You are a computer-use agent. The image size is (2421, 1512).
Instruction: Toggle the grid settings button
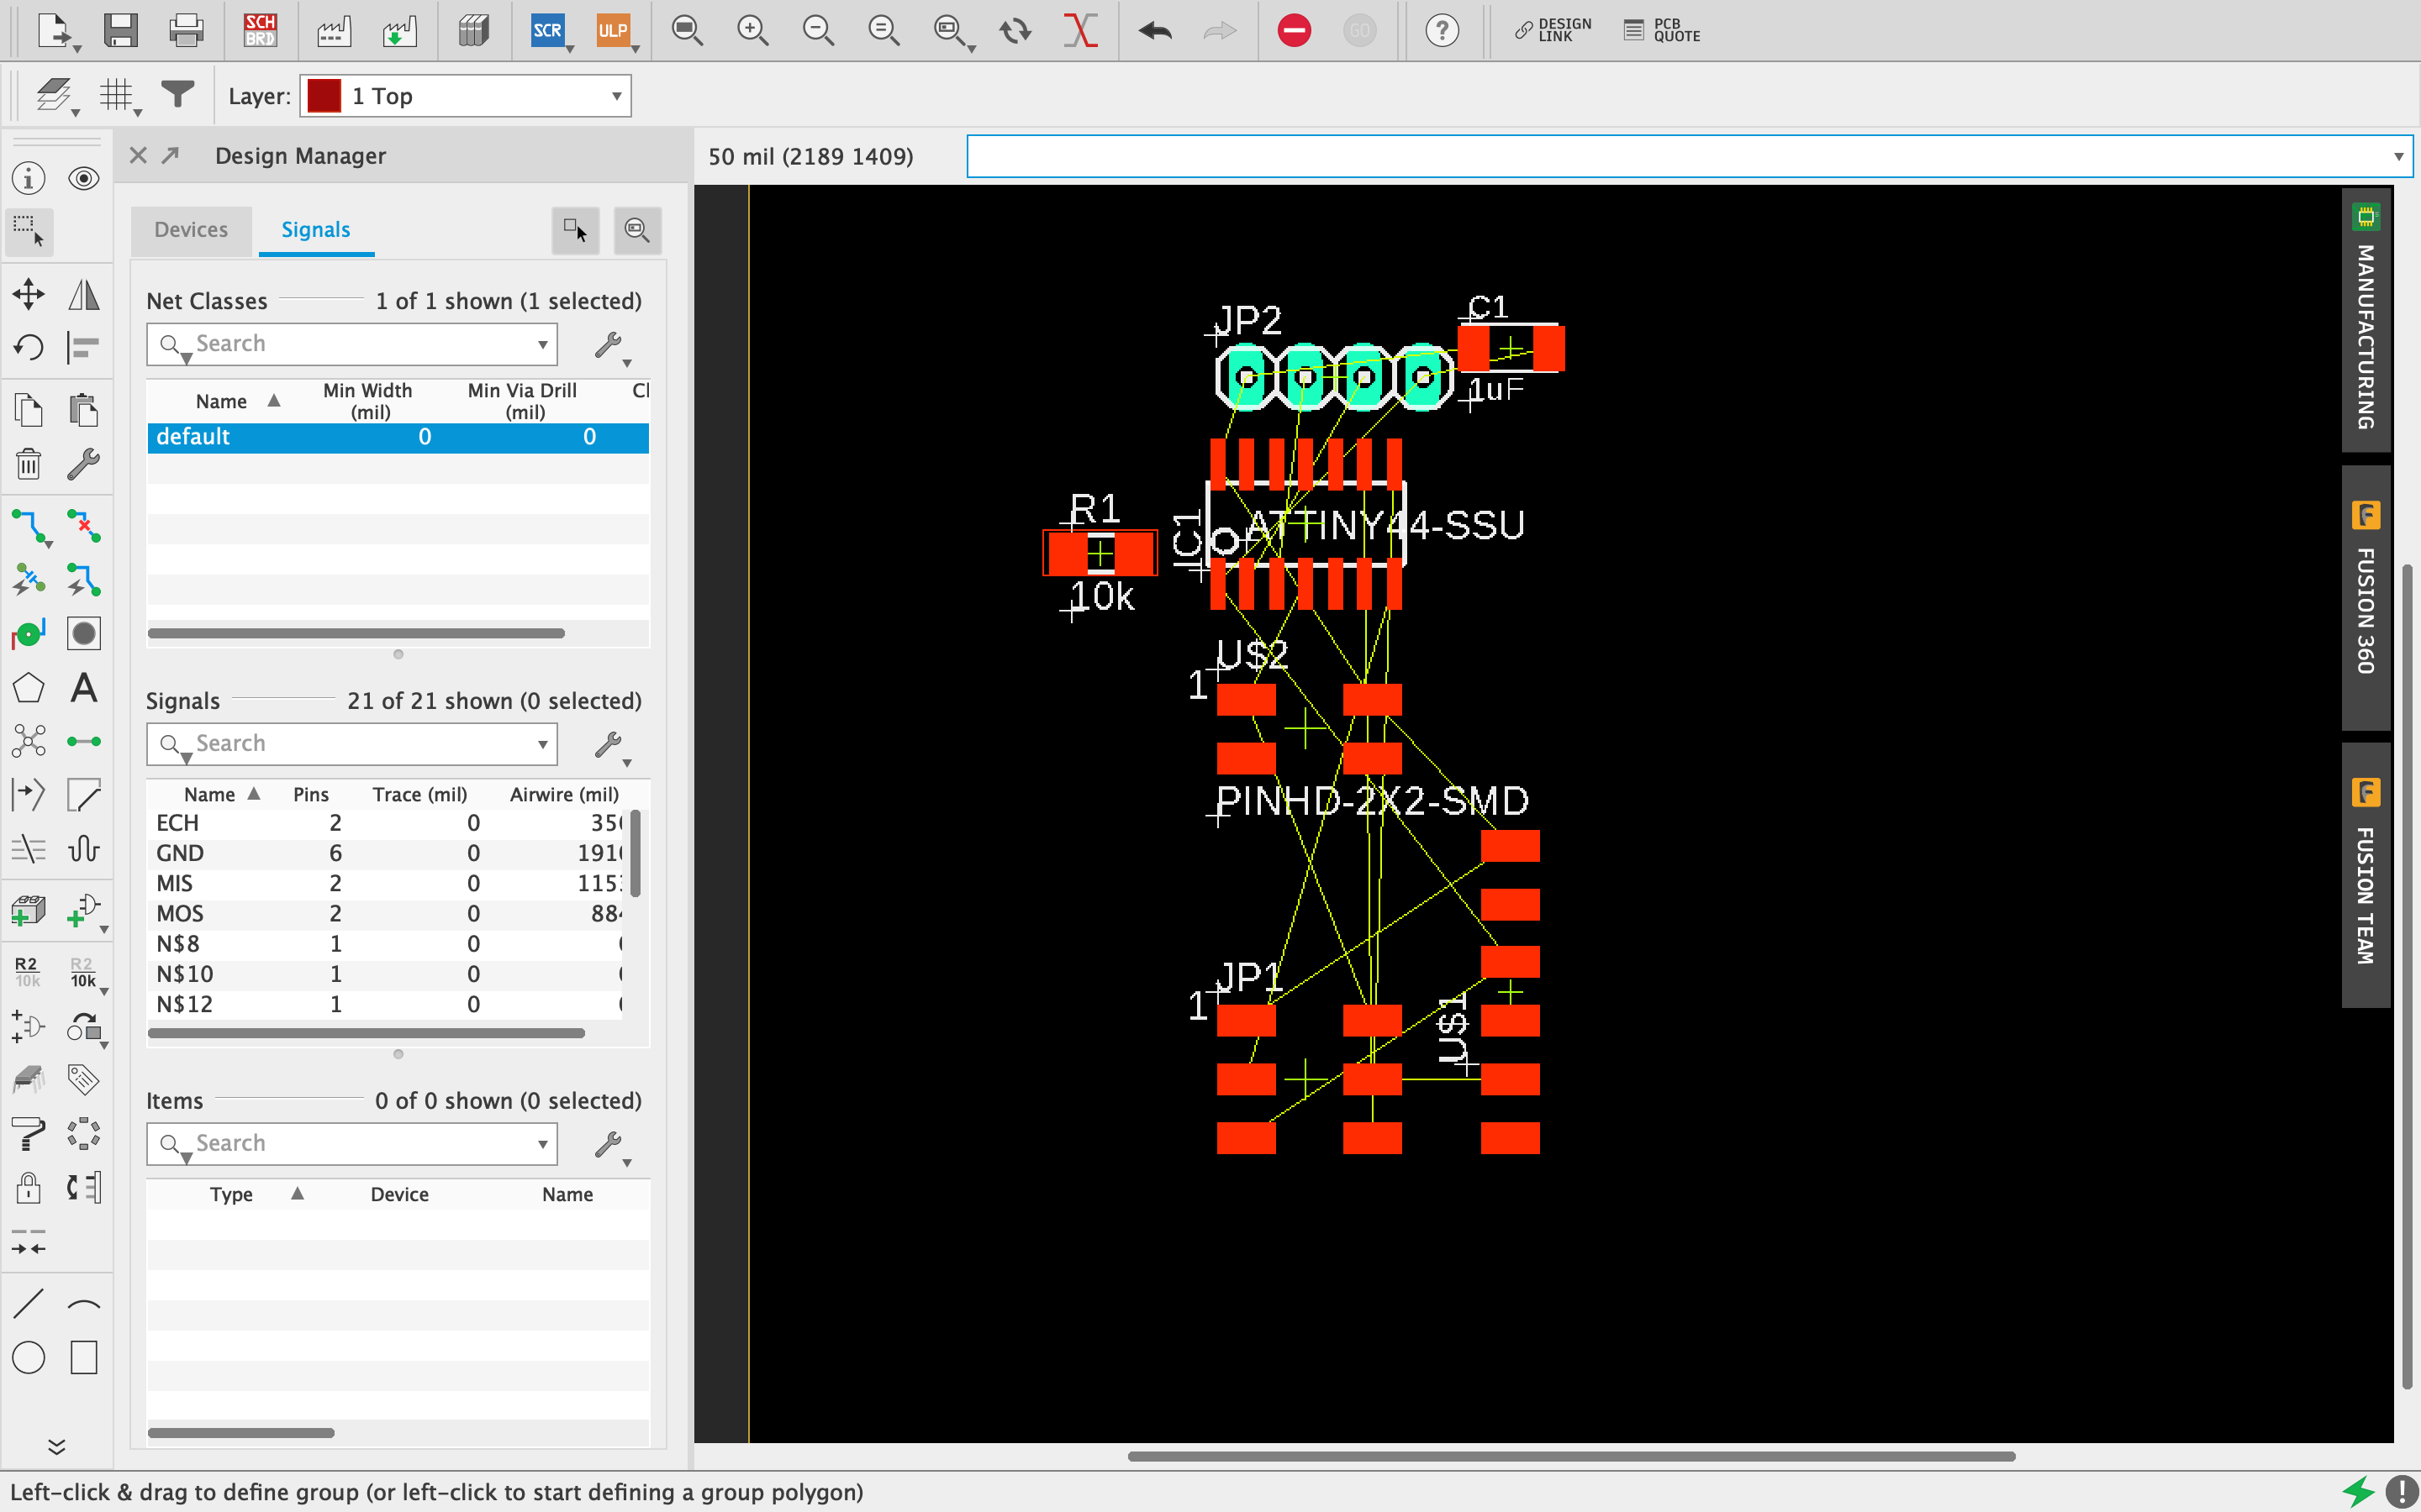click(117, 96)
